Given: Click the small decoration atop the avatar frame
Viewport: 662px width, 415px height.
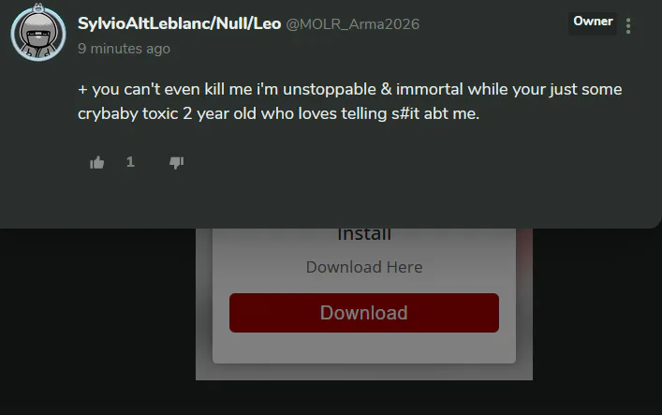Looking at the screenshot, I should click(38, 7).
